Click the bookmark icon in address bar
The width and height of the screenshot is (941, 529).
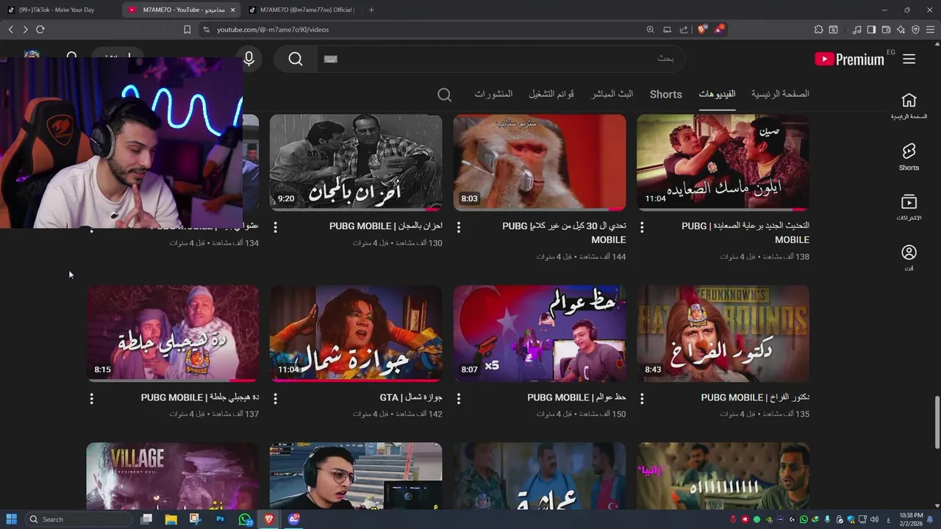pos(187,29)
